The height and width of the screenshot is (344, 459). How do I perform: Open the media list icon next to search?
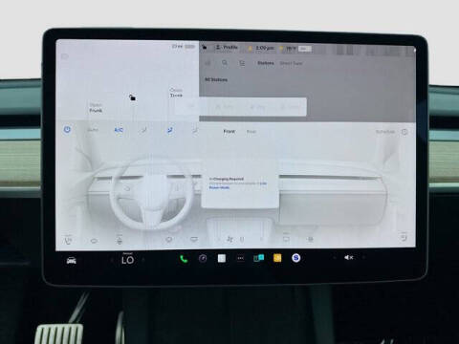[x=242, y=63]
